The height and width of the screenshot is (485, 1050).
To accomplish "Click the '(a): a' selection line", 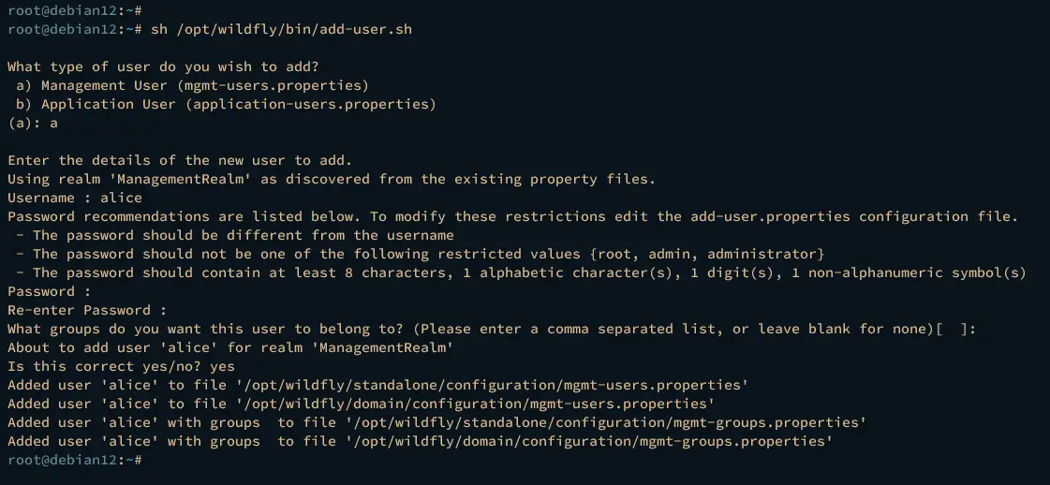I will [33, 123].
